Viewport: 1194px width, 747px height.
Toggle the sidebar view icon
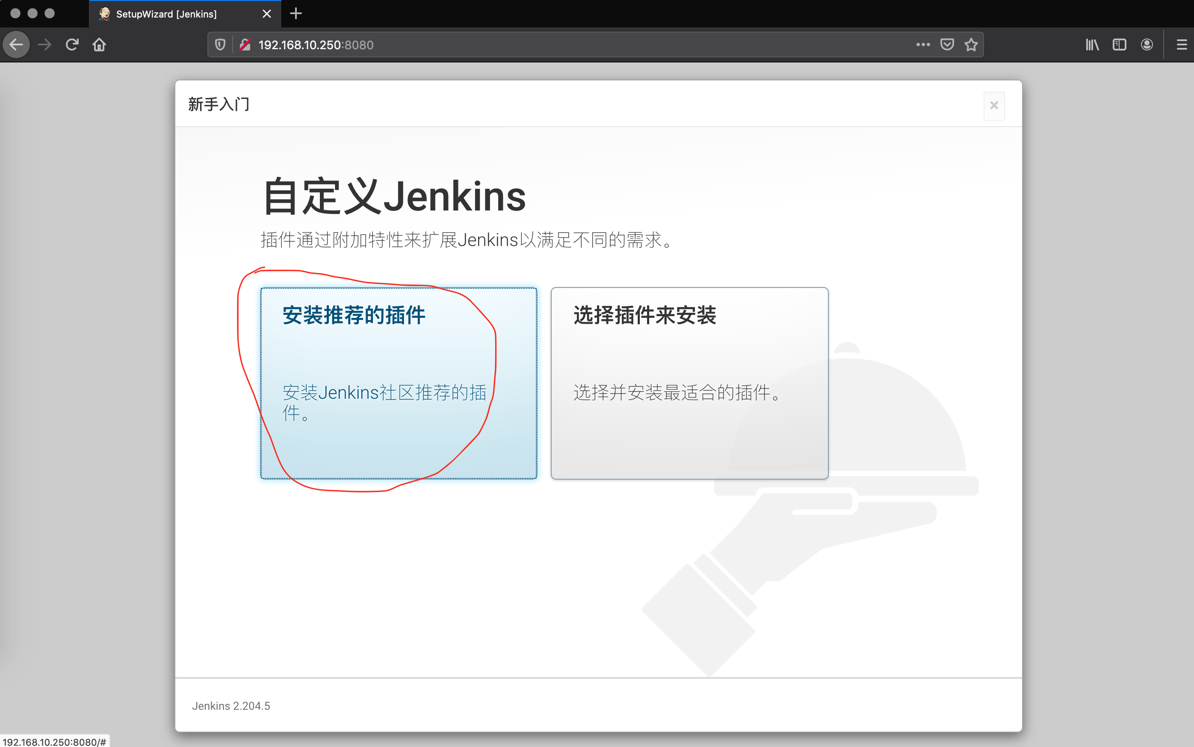[1120, 45]
